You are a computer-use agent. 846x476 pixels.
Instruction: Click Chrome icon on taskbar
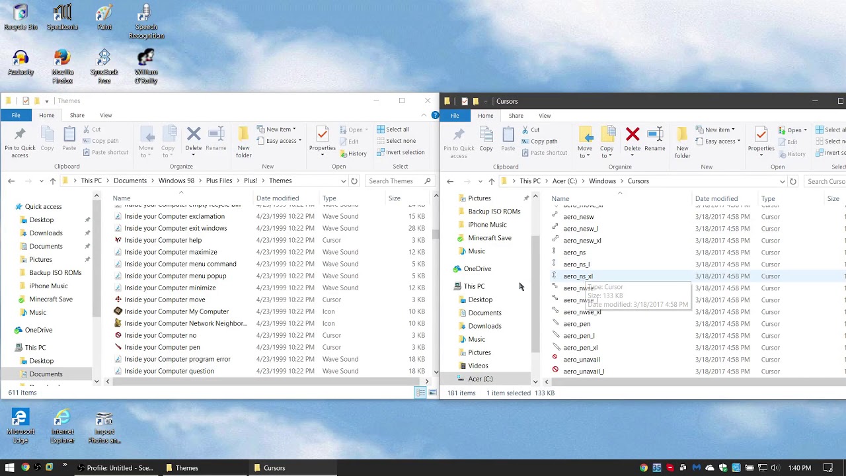coord(25,467)
